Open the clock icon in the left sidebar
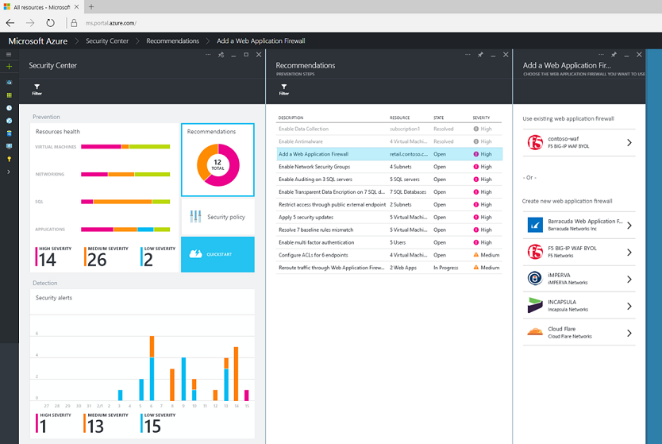The image size is (662, 444). pos(9,108)
